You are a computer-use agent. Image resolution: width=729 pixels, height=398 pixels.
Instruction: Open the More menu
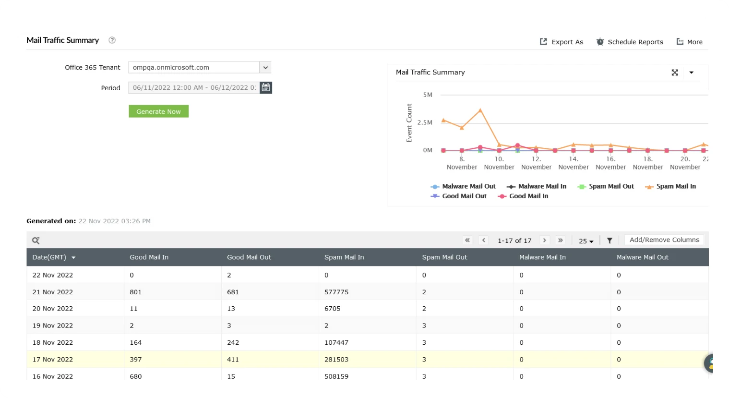(690, 42)
